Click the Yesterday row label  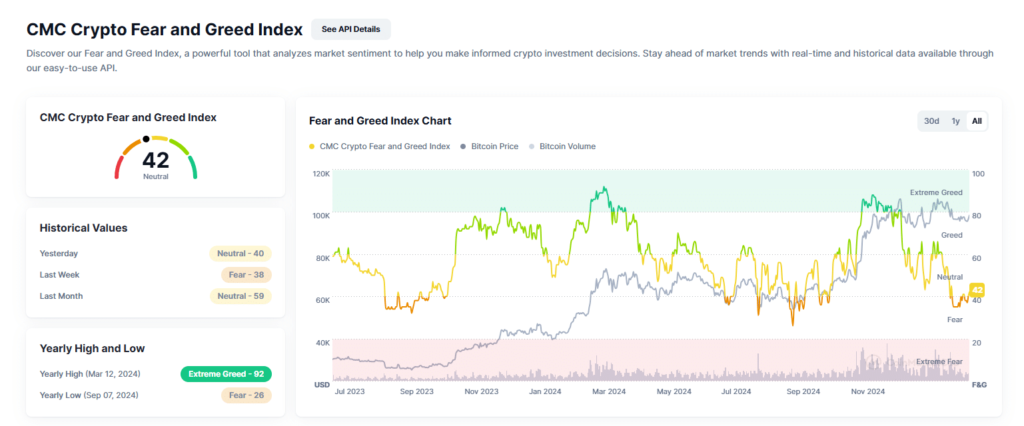point(59,254)
